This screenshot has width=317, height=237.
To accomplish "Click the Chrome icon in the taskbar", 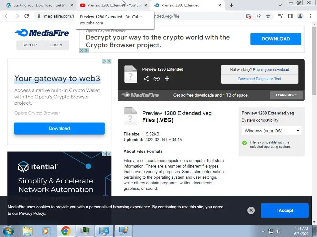I will pyautogui.click(x=66, y=231).
